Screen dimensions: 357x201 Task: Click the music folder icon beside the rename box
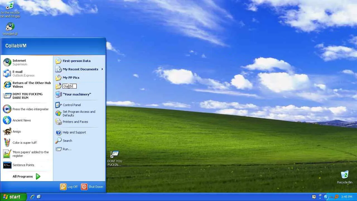coord(58,86)
